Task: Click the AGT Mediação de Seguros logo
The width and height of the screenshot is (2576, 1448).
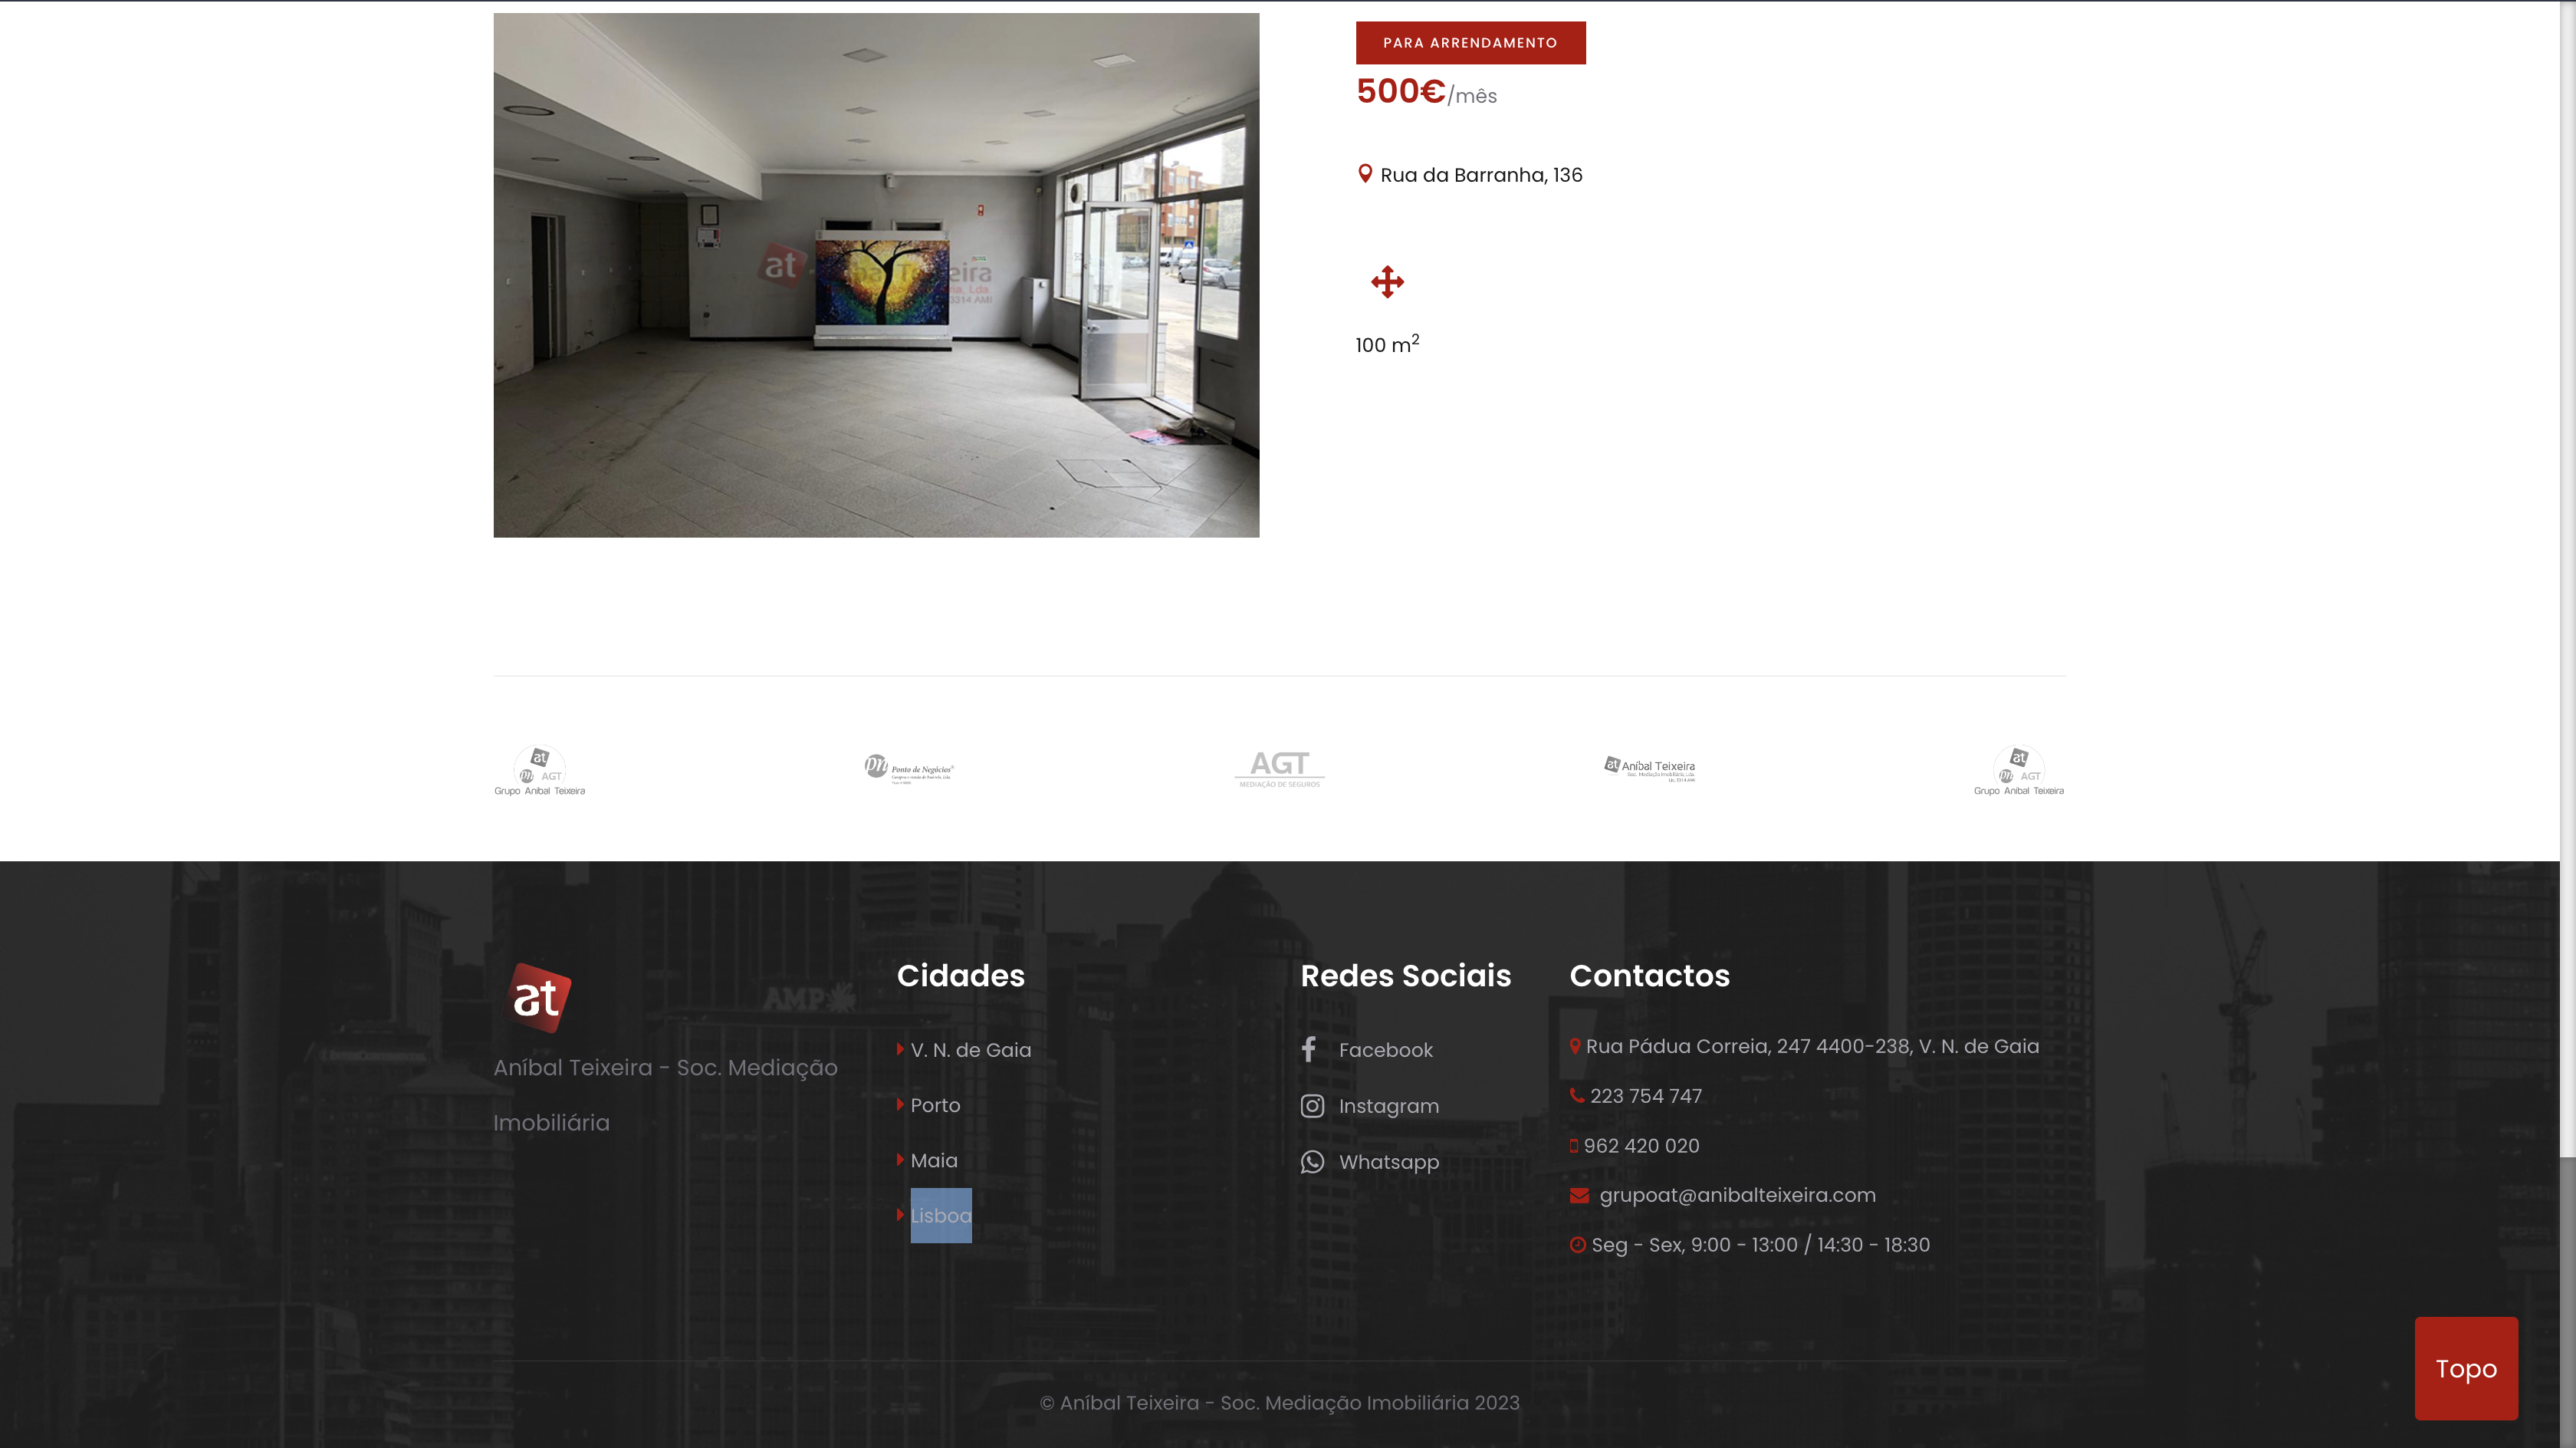Action: tap(1279, 768)
